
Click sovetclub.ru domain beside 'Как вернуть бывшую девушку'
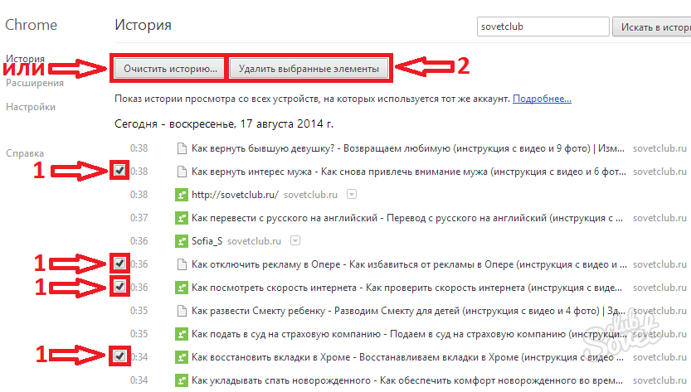click(x=659, y=148)
